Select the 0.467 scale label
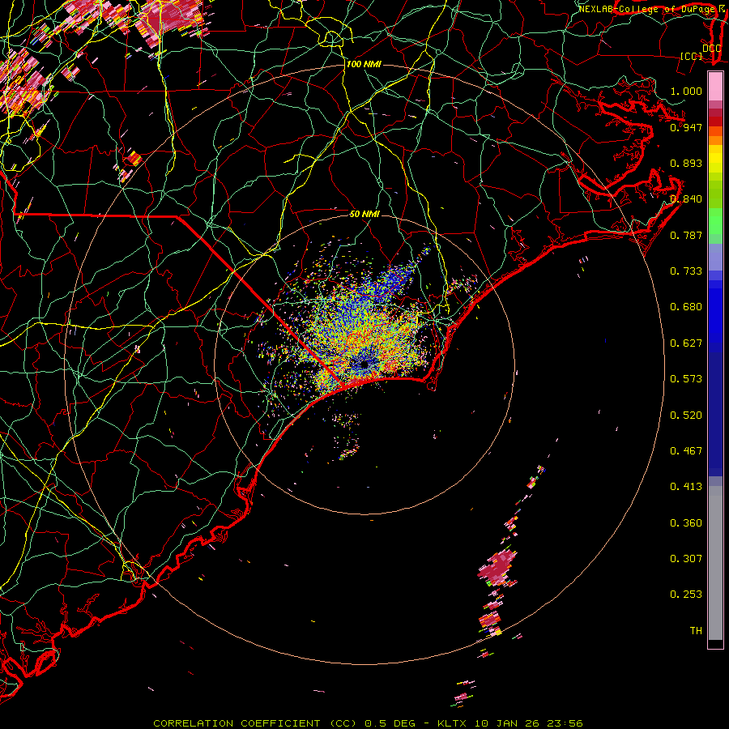The width and height of the screenshot is (729, 729). tap(686, 451)
